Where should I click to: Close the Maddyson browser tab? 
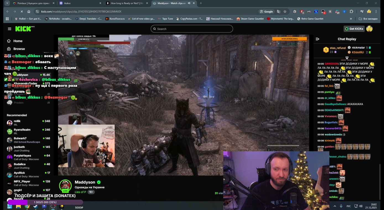[194, 3]
